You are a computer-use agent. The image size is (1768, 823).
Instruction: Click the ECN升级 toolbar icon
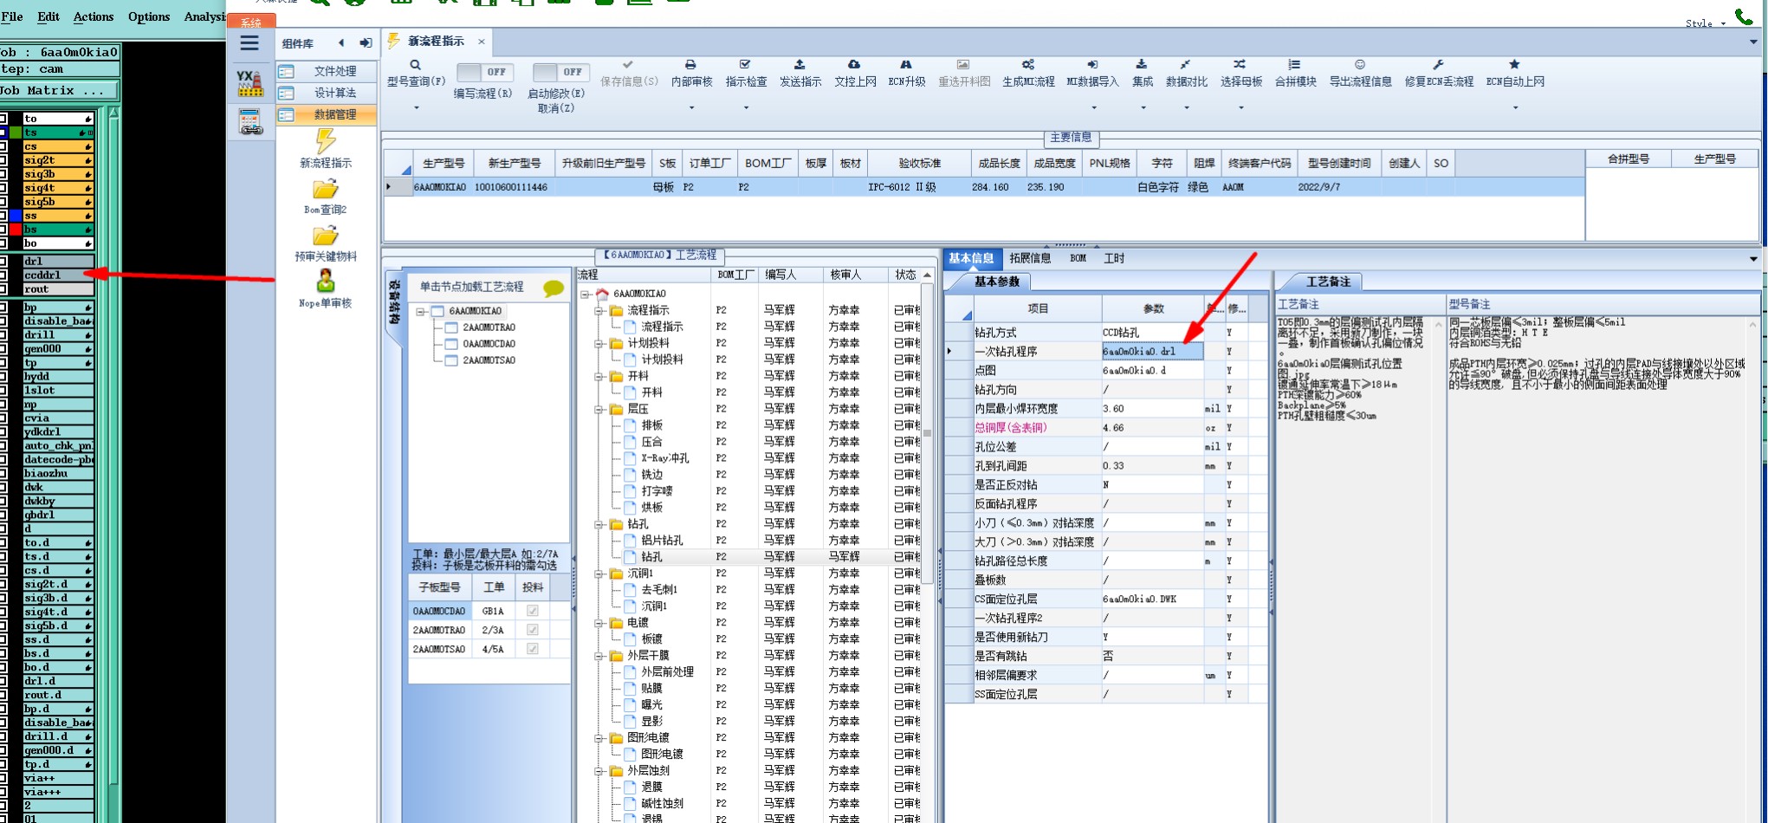click(x=906, y=65)
